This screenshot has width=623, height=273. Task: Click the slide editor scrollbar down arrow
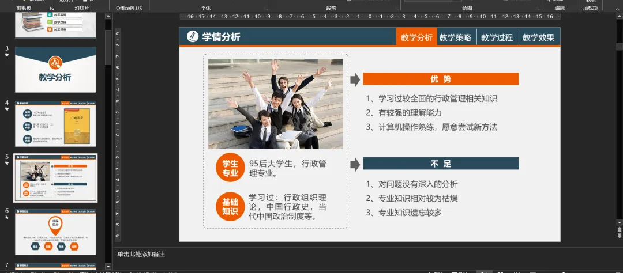click(x=620, y=222)
